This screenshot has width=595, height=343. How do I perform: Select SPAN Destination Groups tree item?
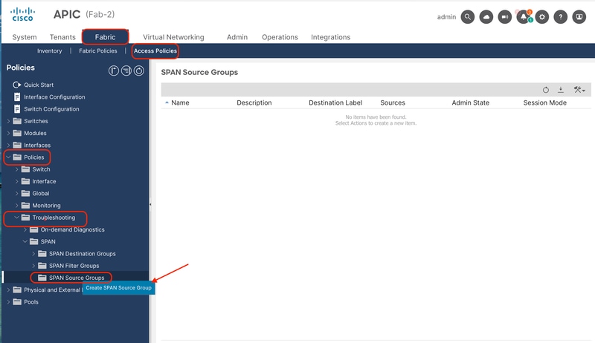pos(83,254)
